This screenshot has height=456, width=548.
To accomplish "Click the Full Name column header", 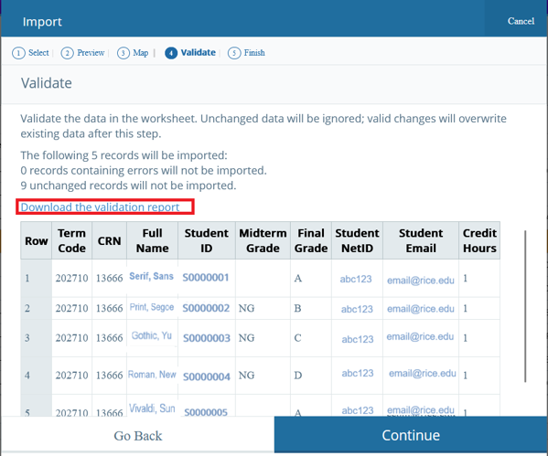I will click(x=153, y=240).
